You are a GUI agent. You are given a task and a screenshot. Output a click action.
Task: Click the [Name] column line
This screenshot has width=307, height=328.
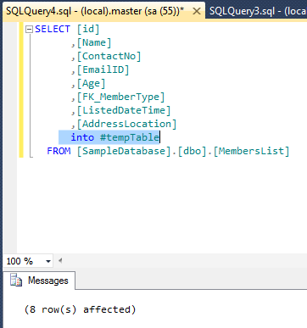click(x=91, y=42)
